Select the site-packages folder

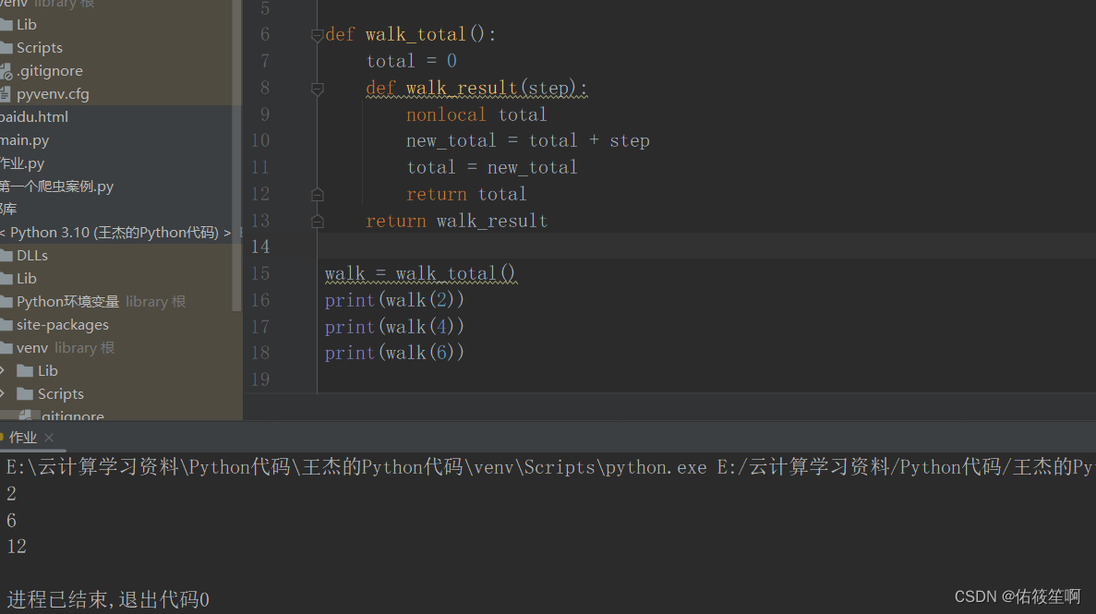[x=62, y=324]
